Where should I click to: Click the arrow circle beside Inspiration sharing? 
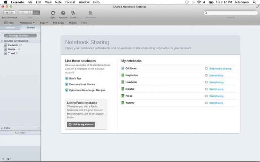coord(206,75)
